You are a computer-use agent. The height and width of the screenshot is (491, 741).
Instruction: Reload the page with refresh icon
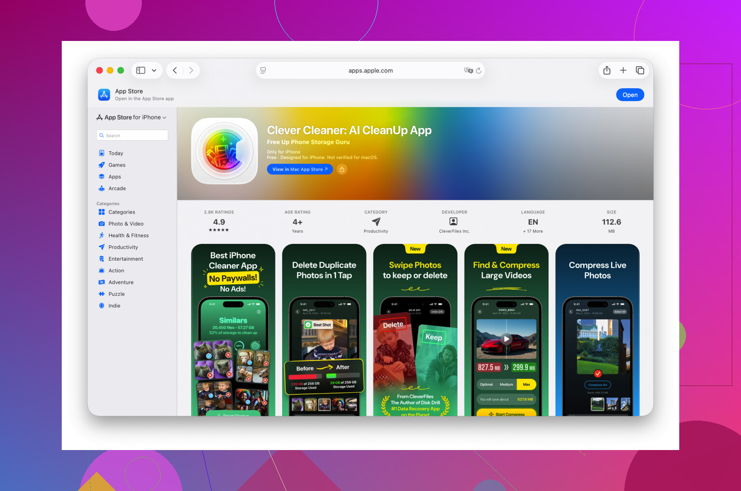pos(479,70)
